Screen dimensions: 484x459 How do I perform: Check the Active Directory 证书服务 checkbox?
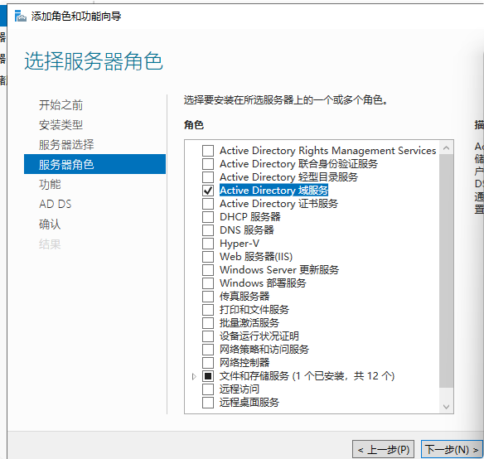[208, 204]
